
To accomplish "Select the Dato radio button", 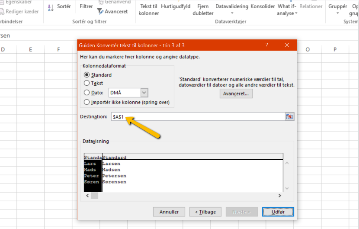I will tap(87, 93).
